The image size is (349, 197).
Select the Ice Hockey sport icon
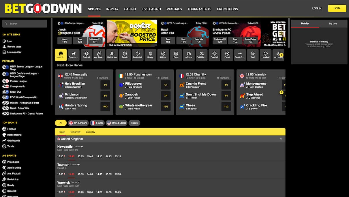point(278,55)
